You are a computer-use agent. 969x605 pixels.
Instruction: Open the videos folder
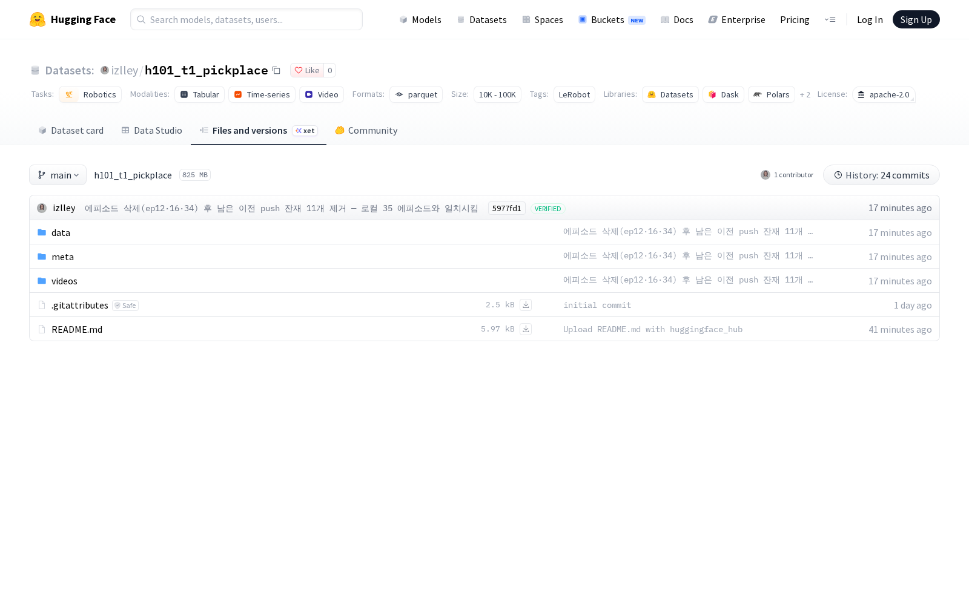(64, 281)
